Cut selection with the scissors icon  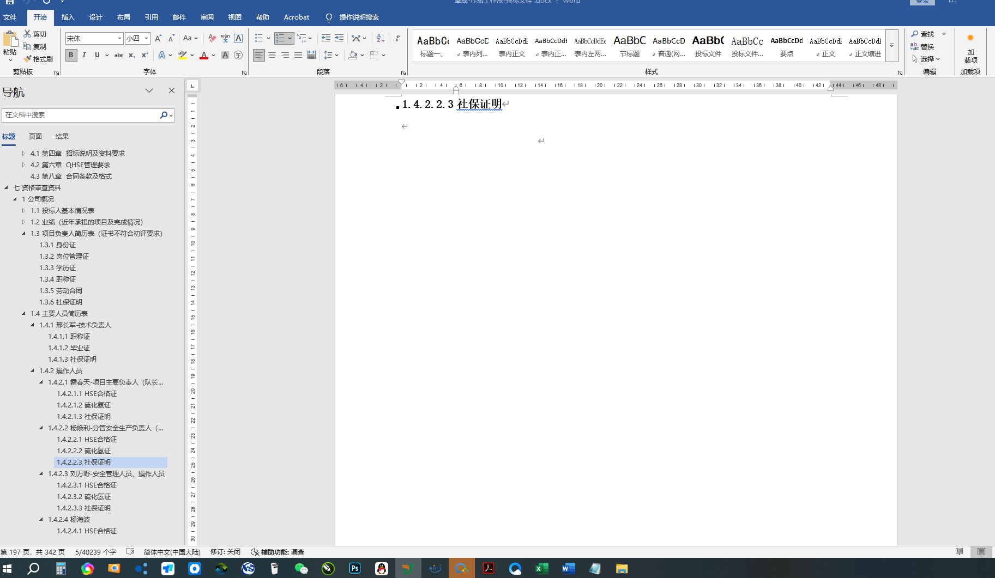(28, 34)
